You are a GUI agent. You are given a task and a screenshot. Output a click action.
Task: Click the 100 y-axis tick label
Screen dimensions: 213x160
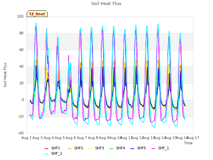[x=20, y=16]
